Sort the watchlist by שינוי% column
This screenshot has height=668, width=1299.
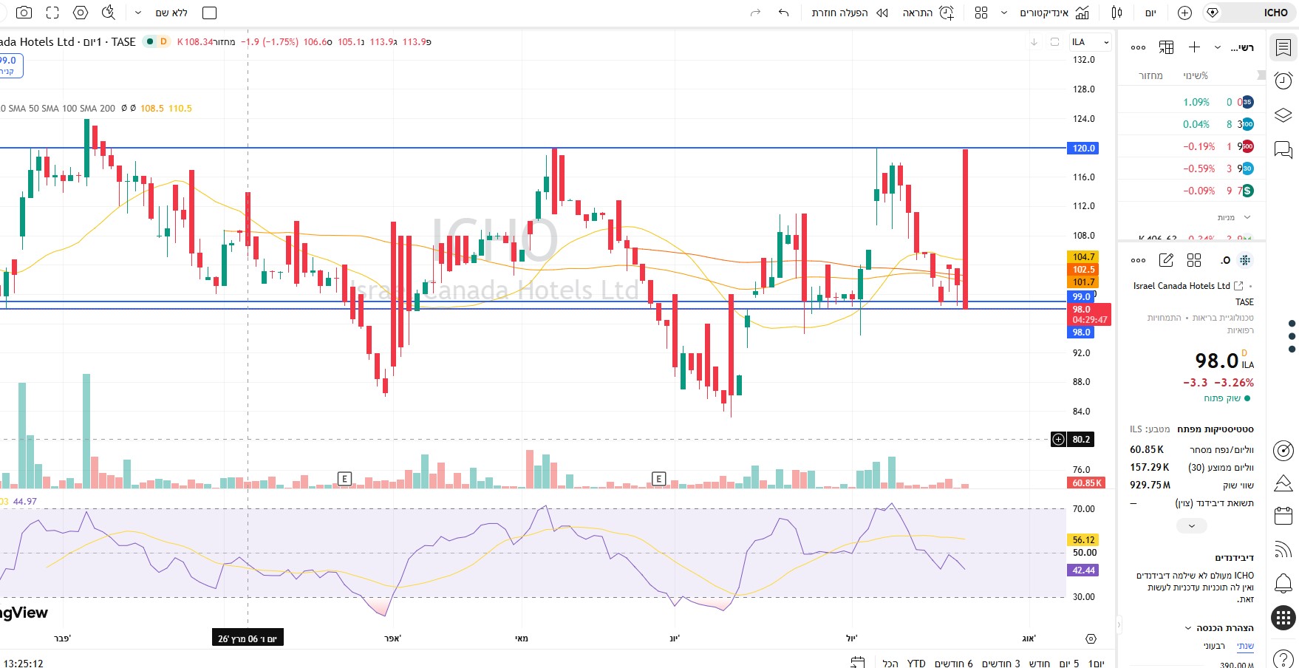pos(1196,75)
